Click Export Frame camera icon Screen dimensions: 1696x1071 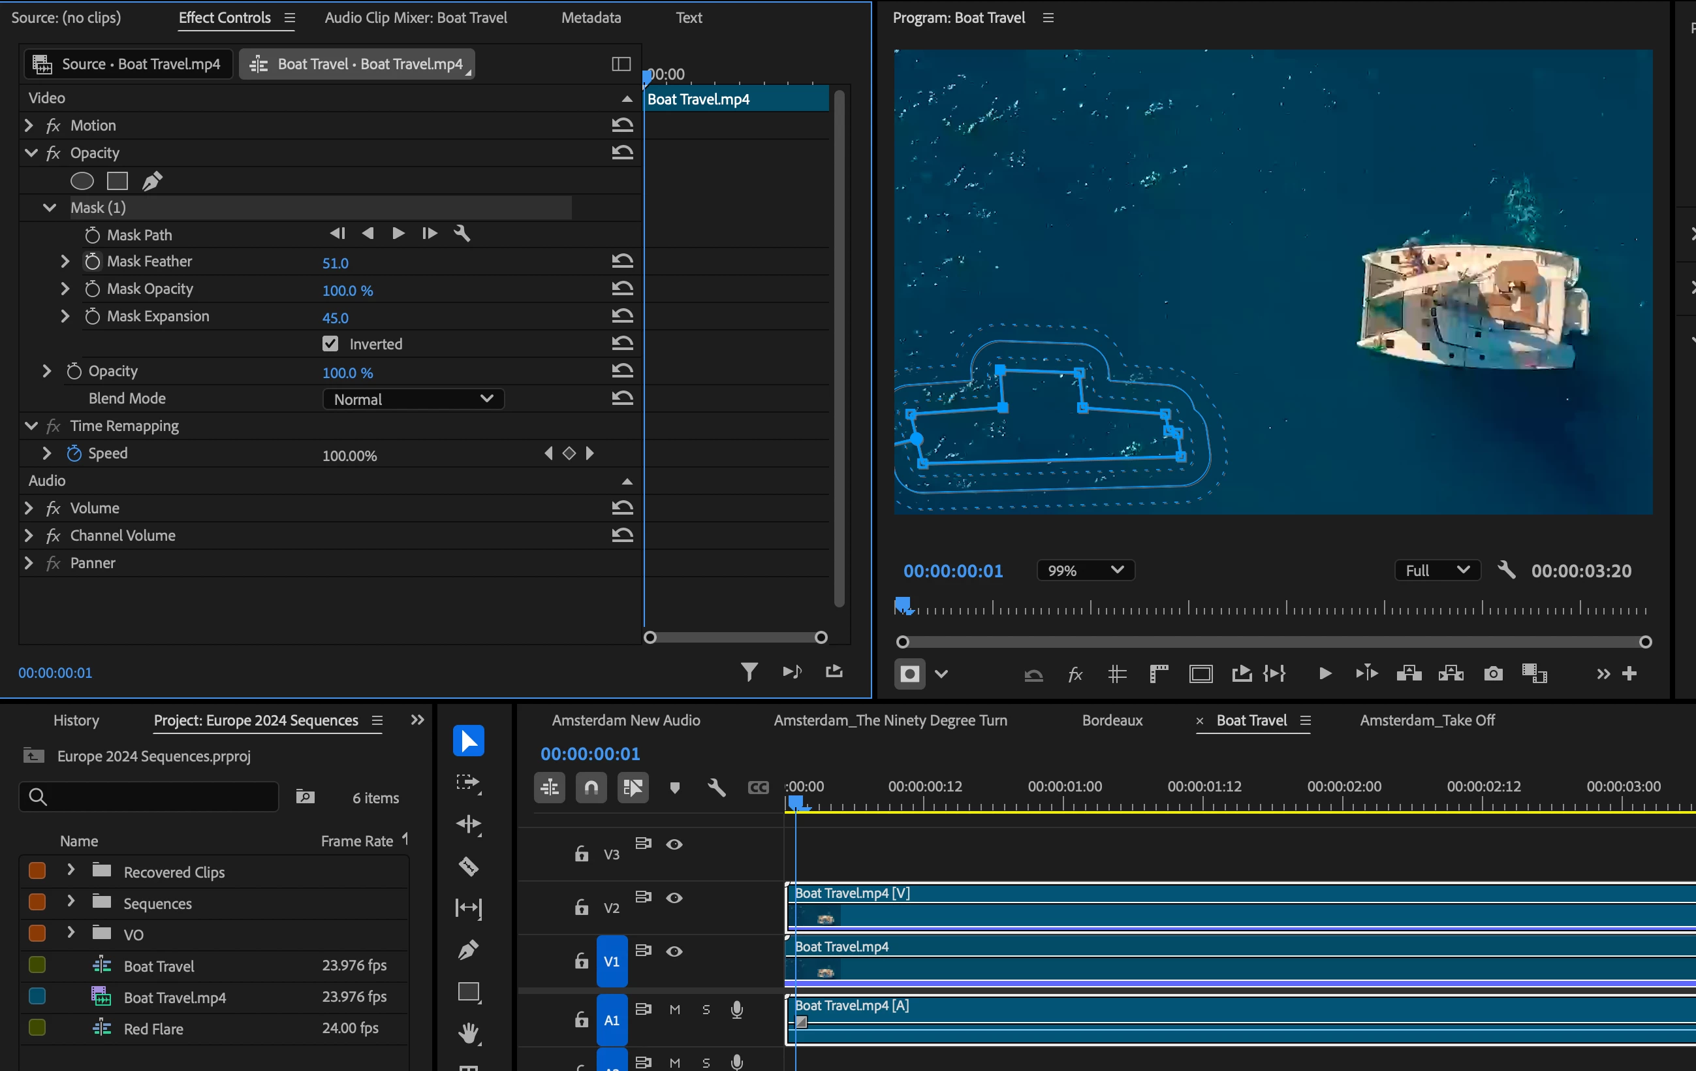pyautogui.click(x=1492, y=673)
